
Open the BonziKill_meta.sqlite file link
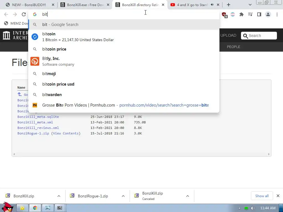pyautogui.click(x=38, y=117)
